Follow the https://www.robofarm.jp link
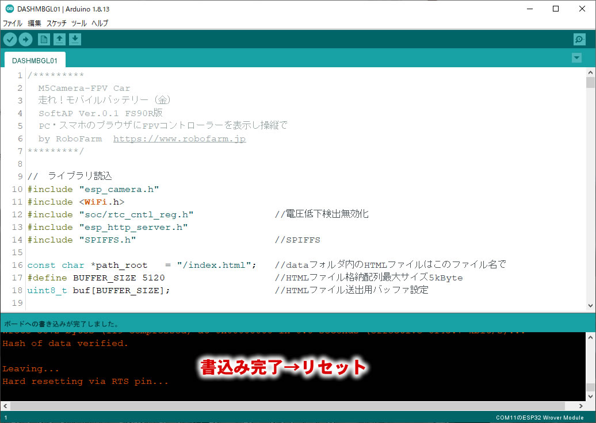The height and width of the screenshot is (423, 596). (179, 139)
